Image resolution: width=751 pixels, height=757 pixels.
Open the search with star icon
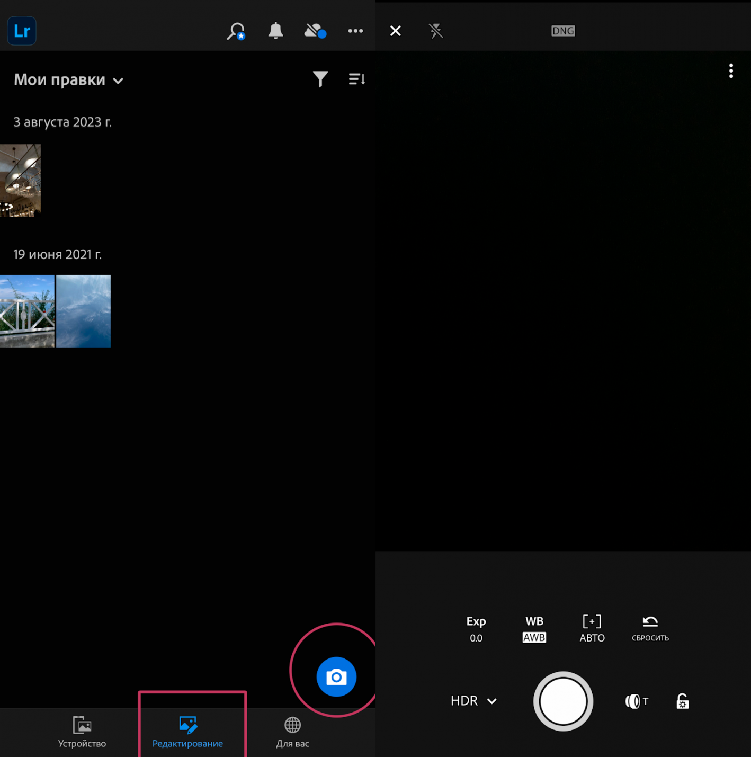pyautogui.click(x=236, y=31)
